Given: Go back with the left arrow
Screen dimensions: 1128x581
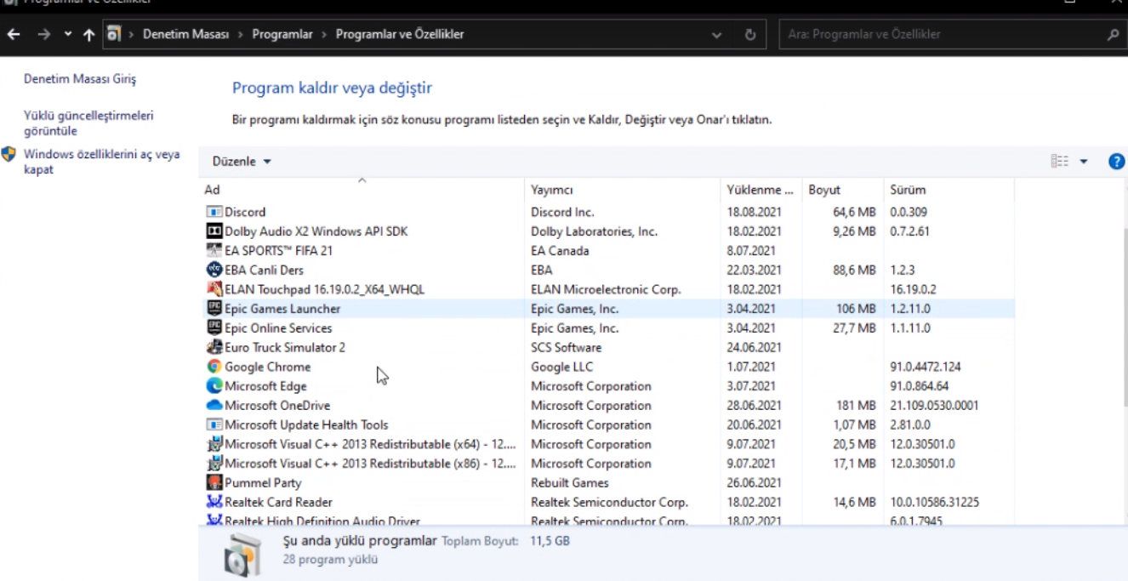Looking at the screenshot, I should coord(12,35).
